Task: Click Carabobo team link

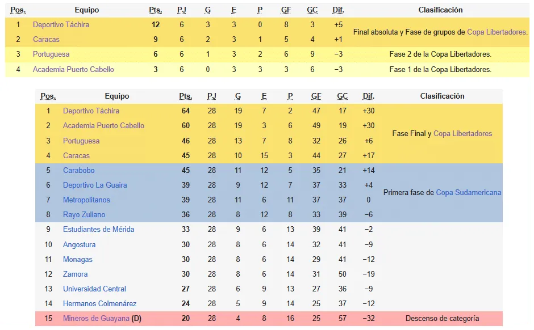Action: pos(78,170)
